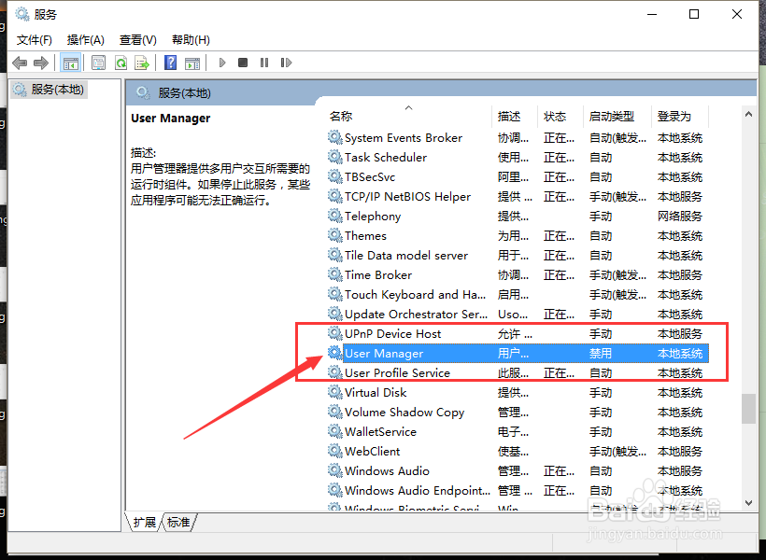The image size is (766, 560).
Task: Sort services by the 状态 column header
Action: click(x=556, y=117)
